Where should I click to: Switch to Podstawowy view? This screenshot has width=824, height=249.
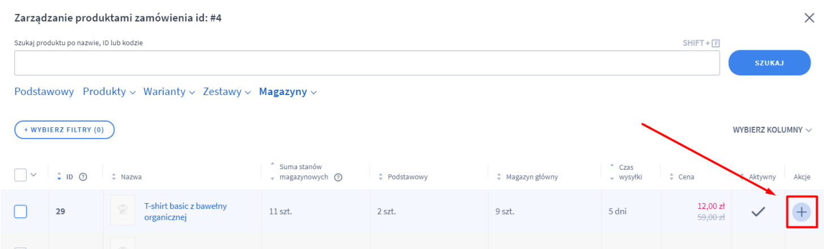click(x=44, y=92)
